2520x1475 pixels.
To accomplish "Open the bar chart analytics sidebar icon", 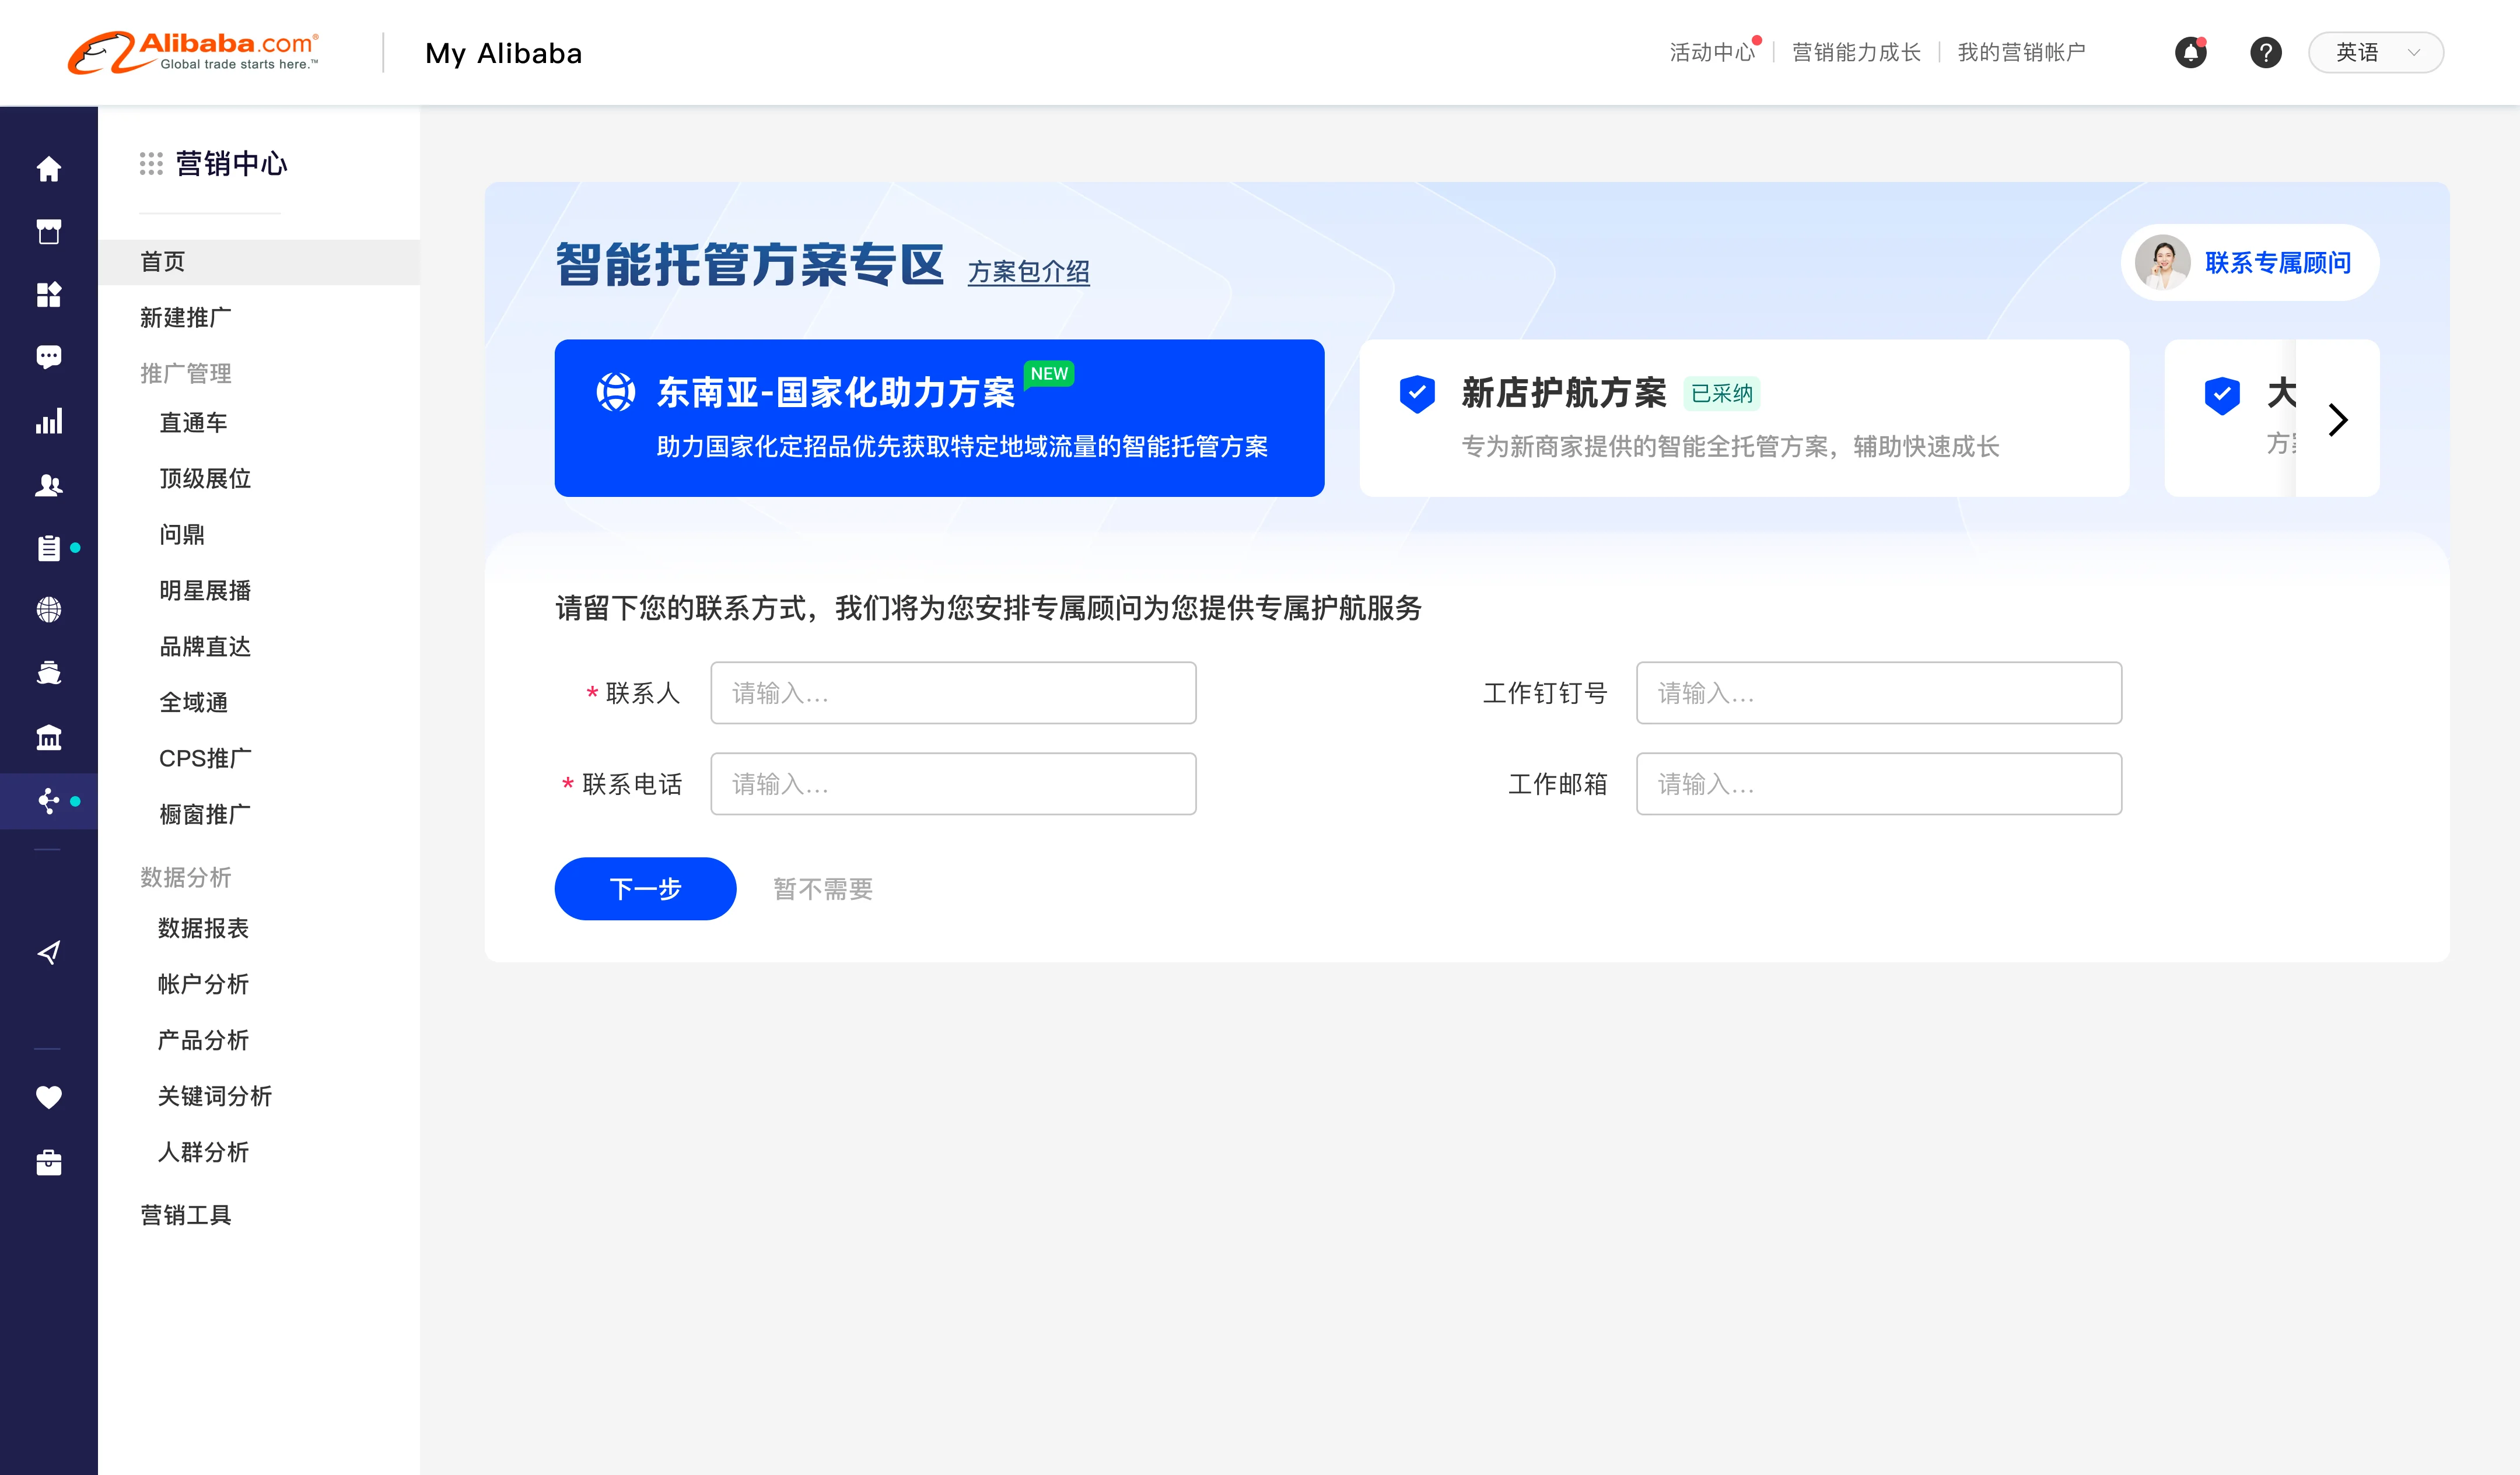I will click(x=48, y=421).
